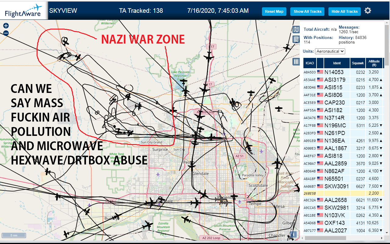Toggle the table columns sidebar icon
The image size is (390, 244).
pos(296,62)
